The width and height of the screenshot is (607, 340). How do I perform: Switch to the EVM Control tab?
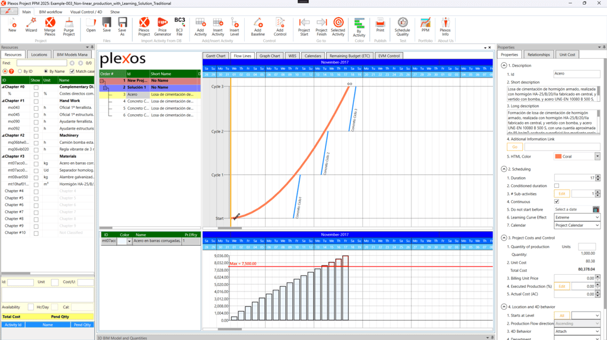click(389, 56)
